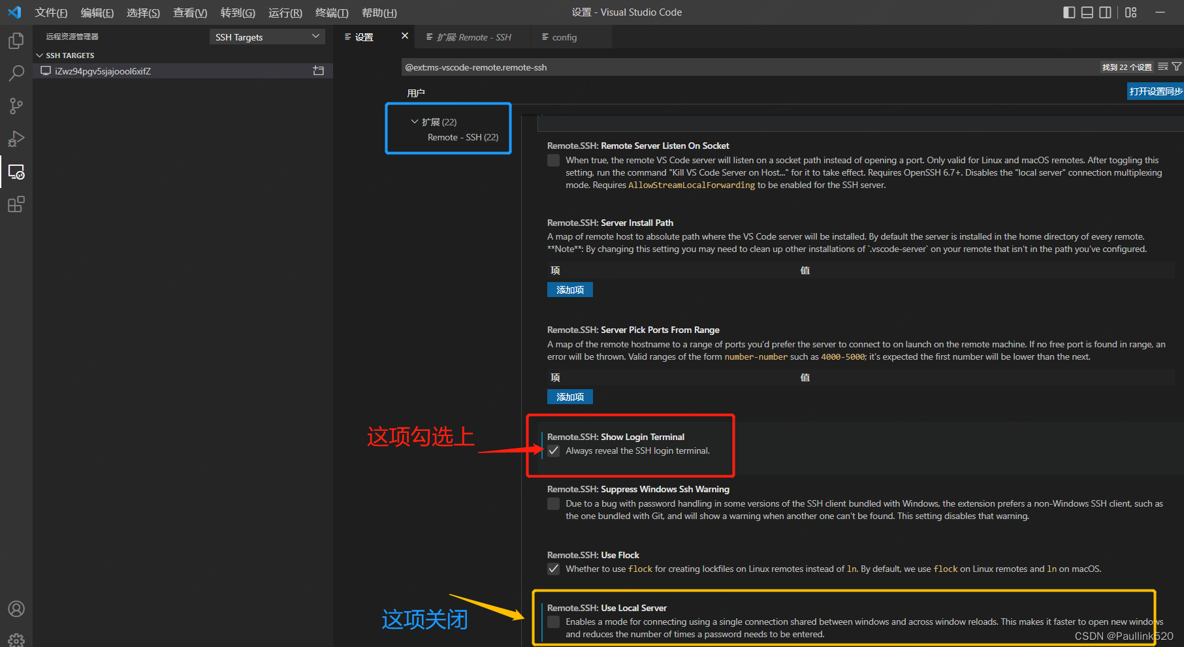Screen dimensions: 1184x647
Task: Open the 运行(R) menu
Action: coord(285,12)
